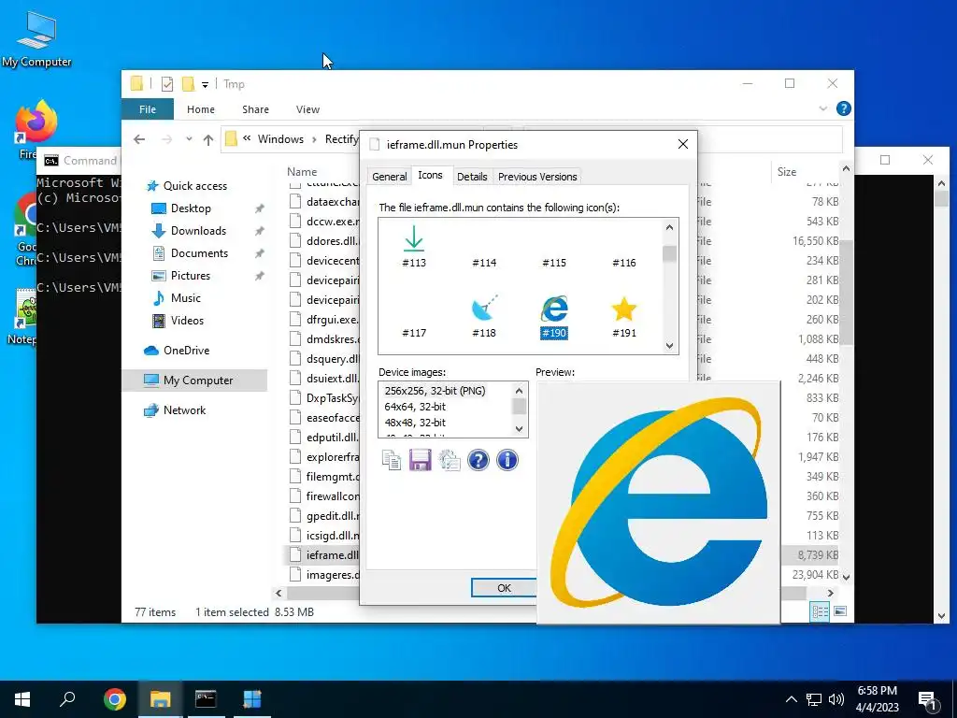Image resolution: width=957 pixels, height=718 pixels.
Task: Open the Share ribbon tab
Action: click(255, 109)
